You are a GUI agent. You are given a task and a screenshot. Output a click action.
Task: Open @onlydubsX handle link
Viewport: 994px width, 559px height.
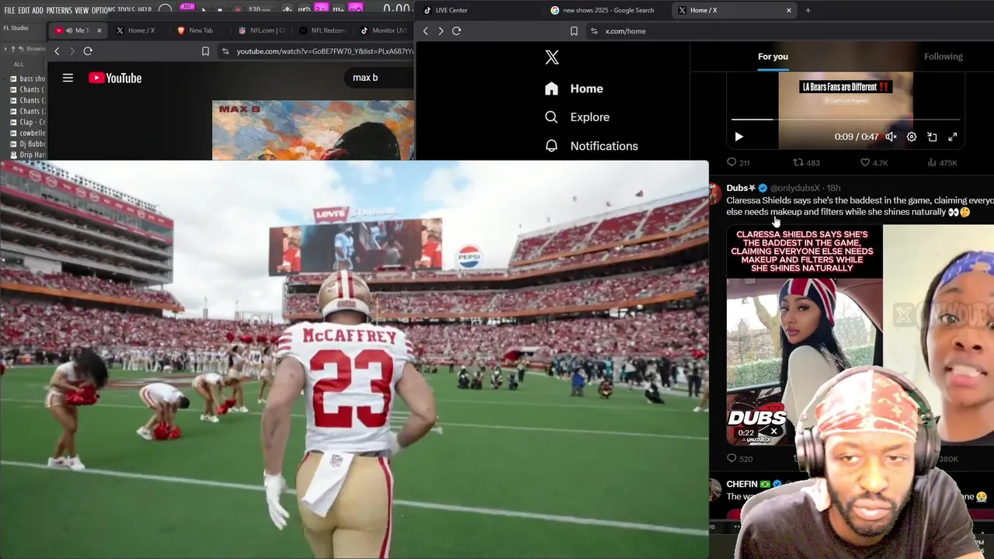[x=795, y=188]
